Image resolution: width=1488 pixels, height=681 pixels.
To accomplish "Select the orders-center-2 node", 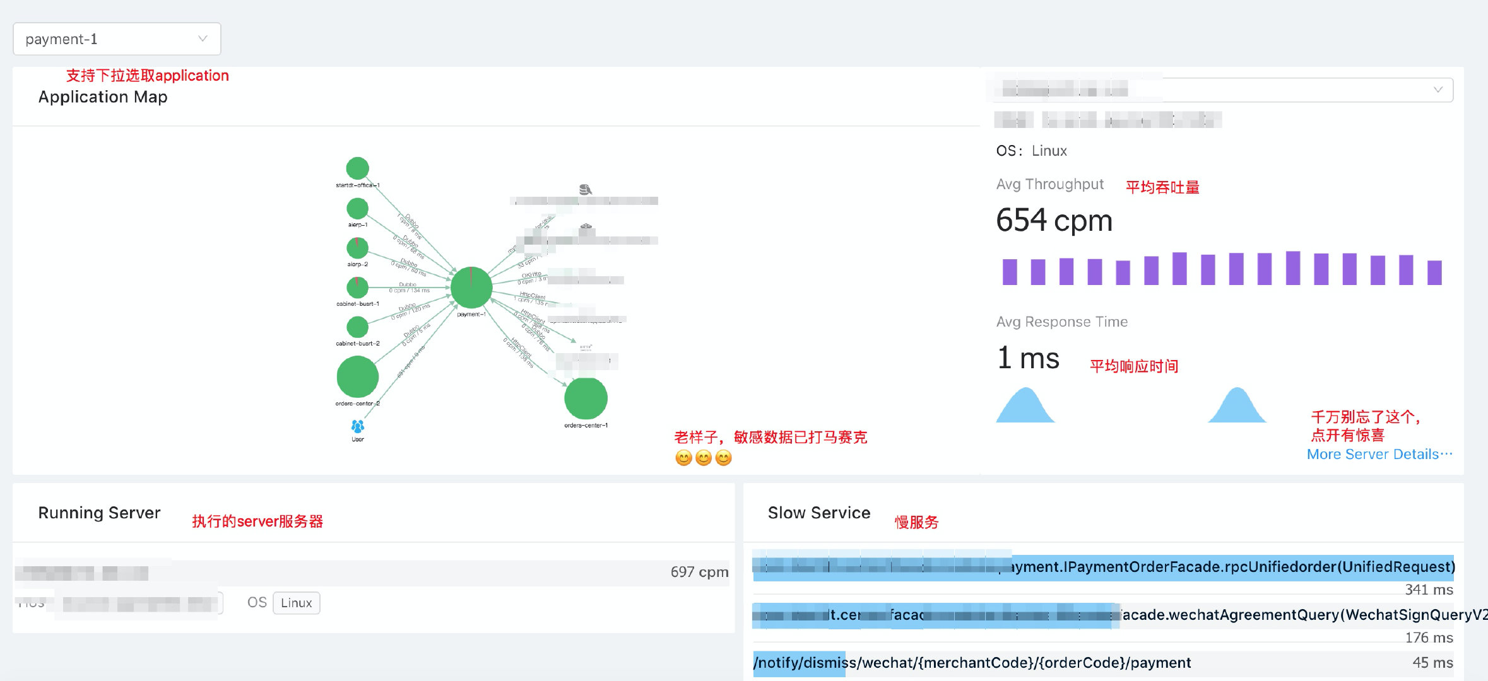I will click(x=357, y=376).
